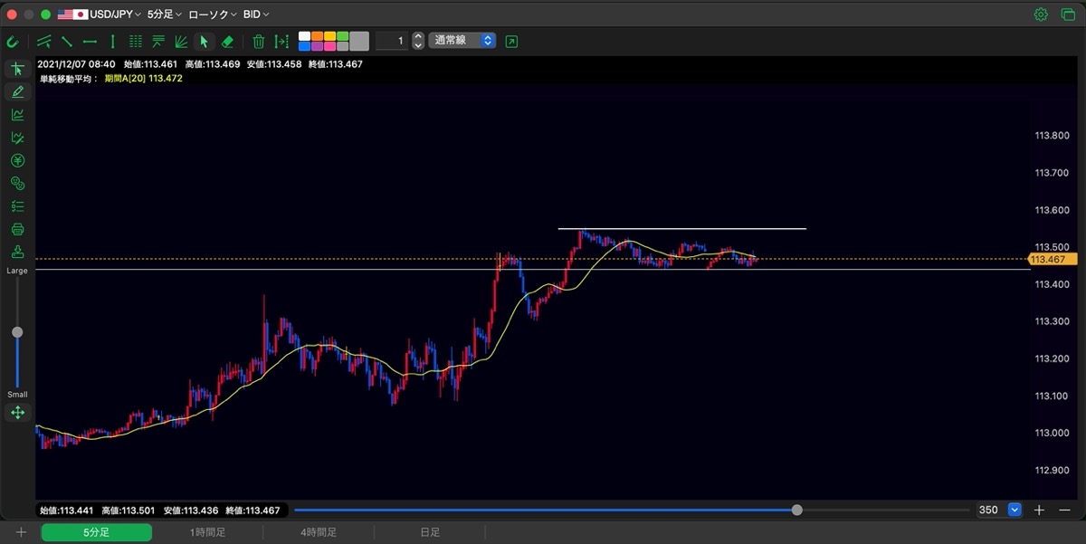The height and width of the screenshot is (544, 1086).
Task: Toggle the arrow pointer selection mode
Action: (205, 41)
